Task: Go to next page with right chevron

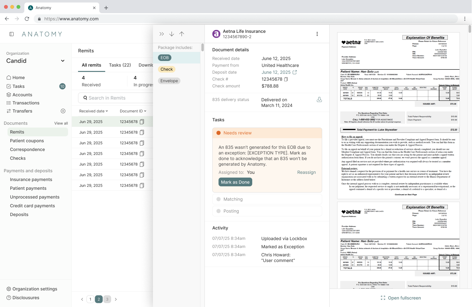Action: pos(116,299)
